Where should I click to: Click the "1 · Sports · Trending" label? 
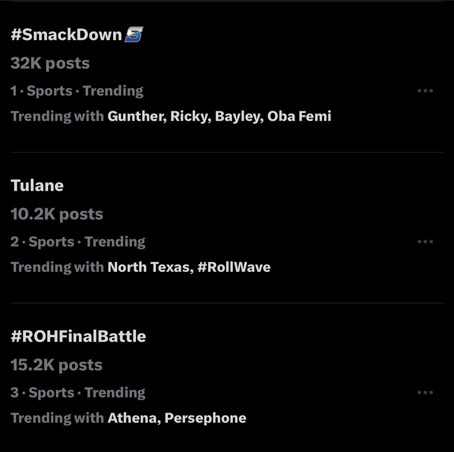(x=77, y=91)
